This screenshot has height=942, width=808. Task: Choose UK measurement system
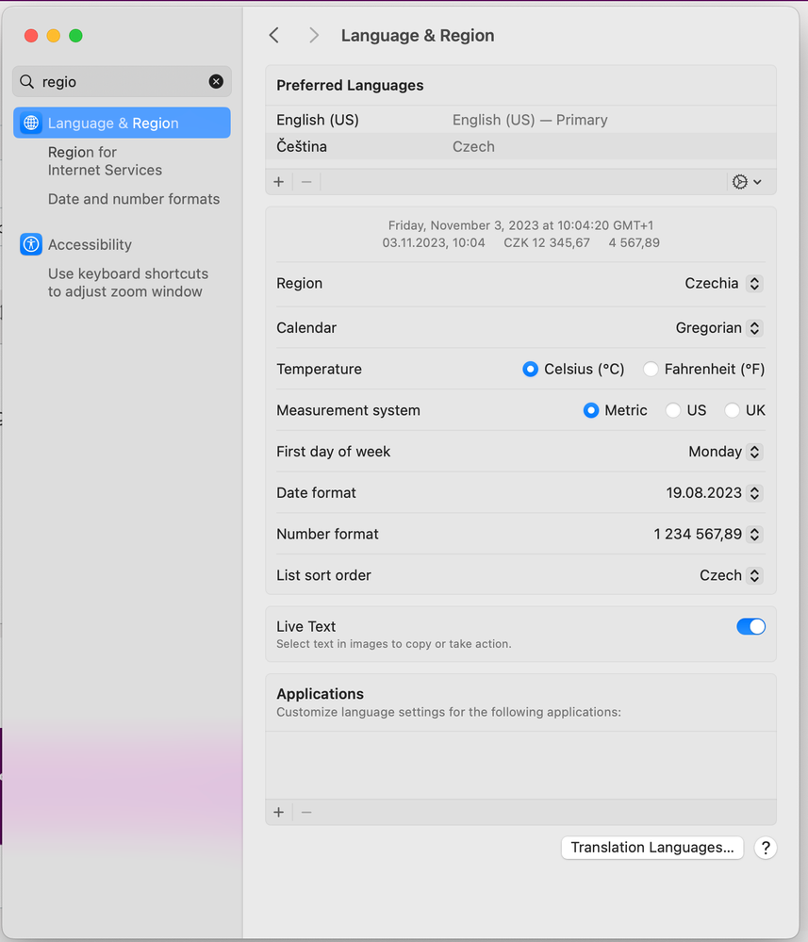[x=732, y=410]
